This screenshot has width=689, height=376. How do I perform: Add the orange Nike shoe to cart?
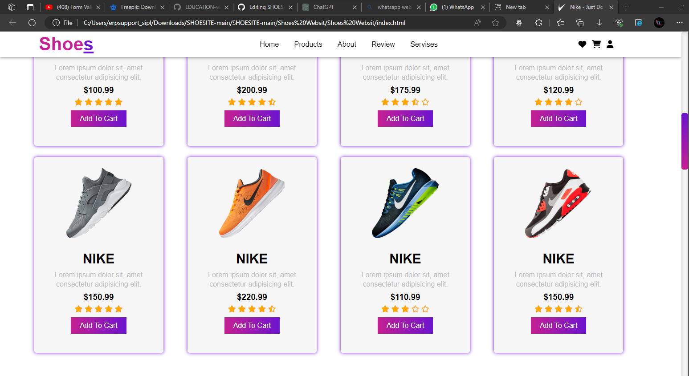coord(252,325)
